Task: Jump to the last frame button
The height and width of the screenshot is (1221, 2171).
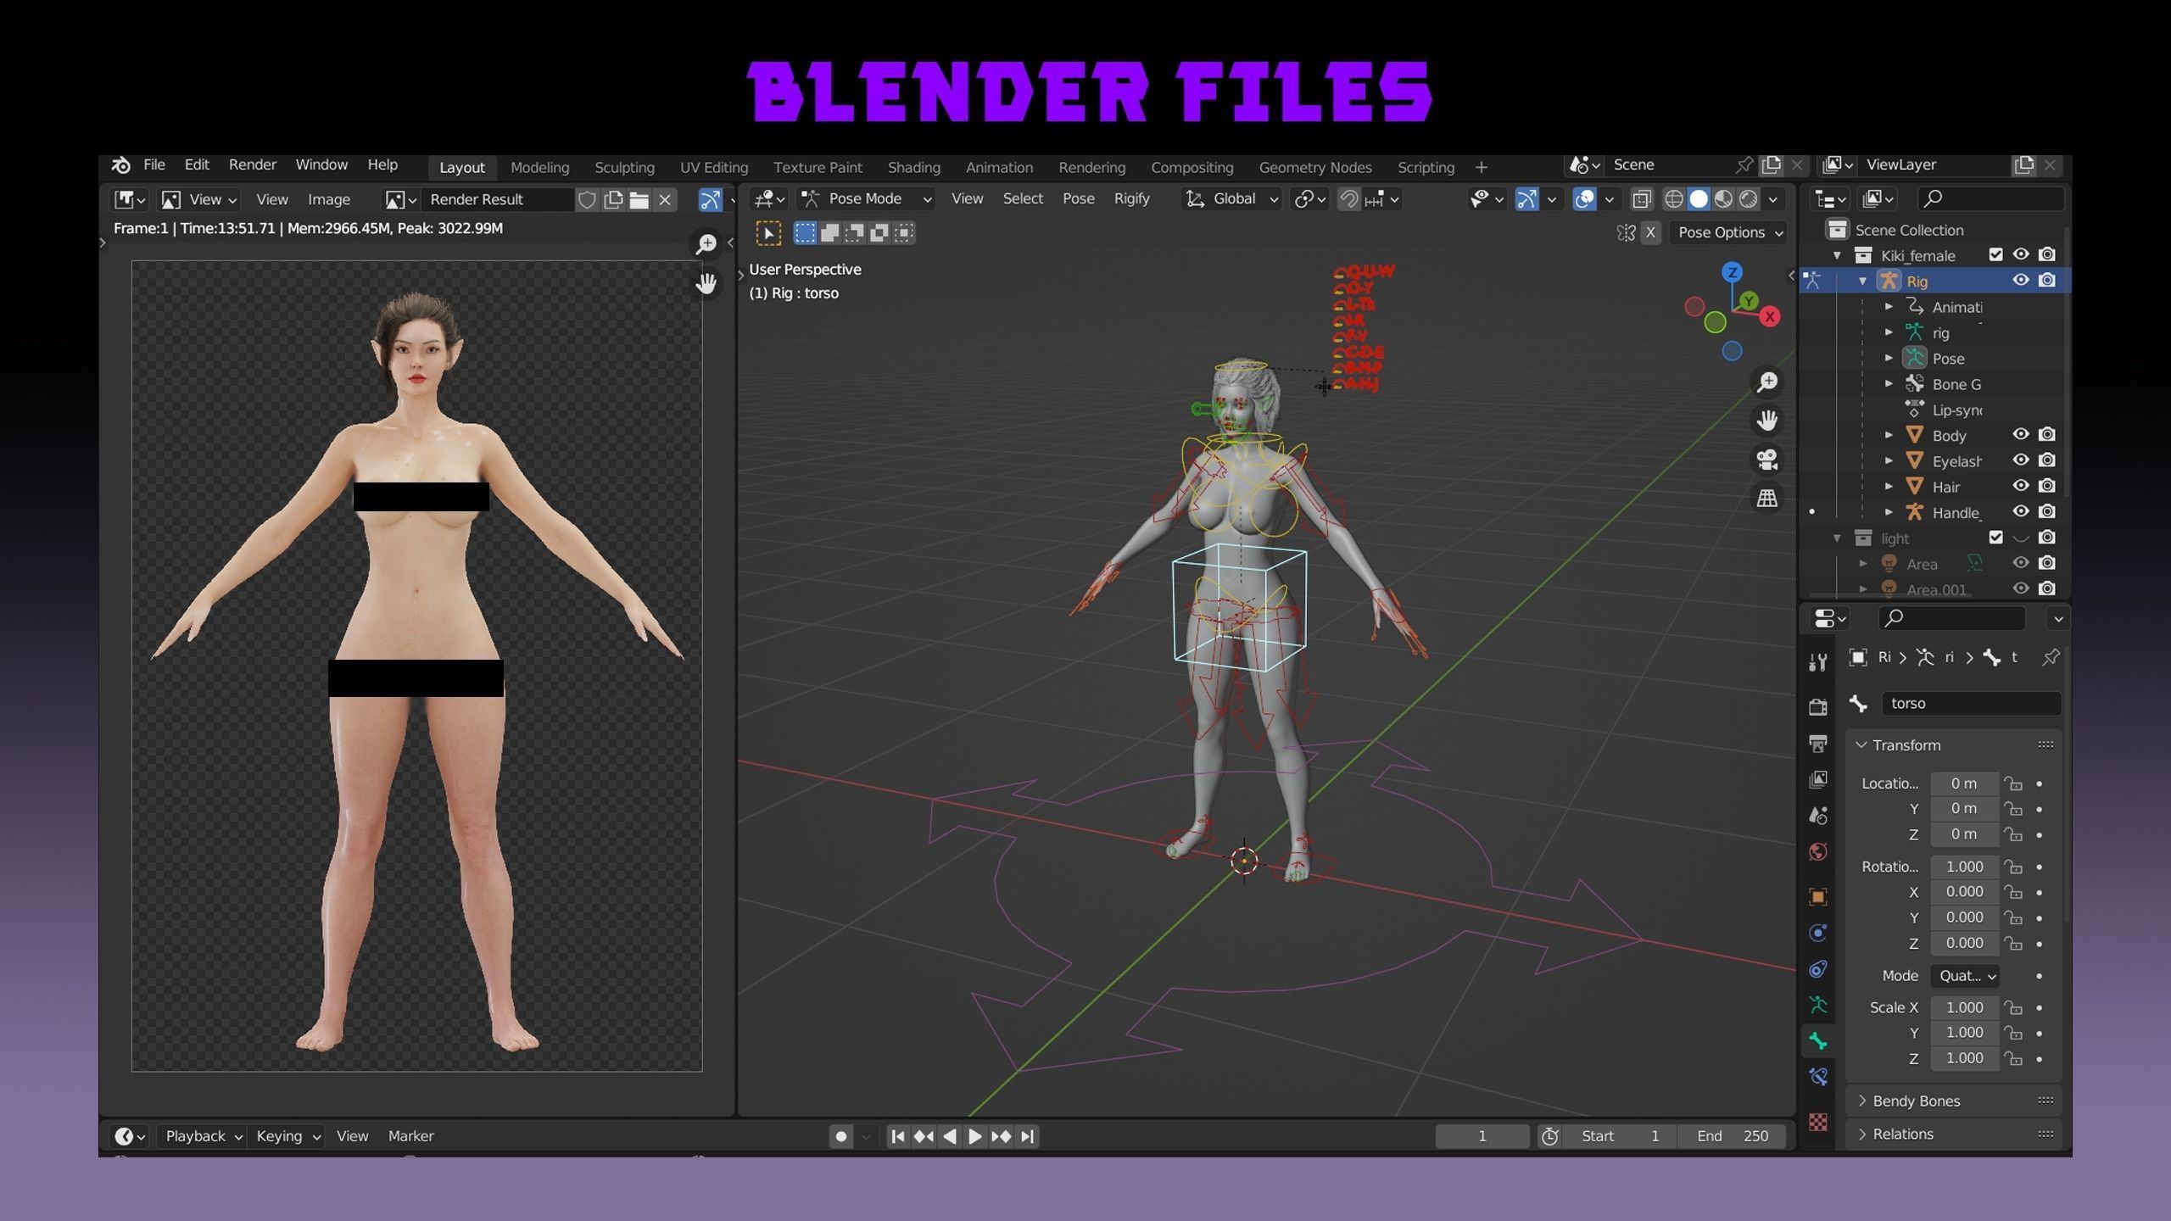Action: coord(1027,1136)
